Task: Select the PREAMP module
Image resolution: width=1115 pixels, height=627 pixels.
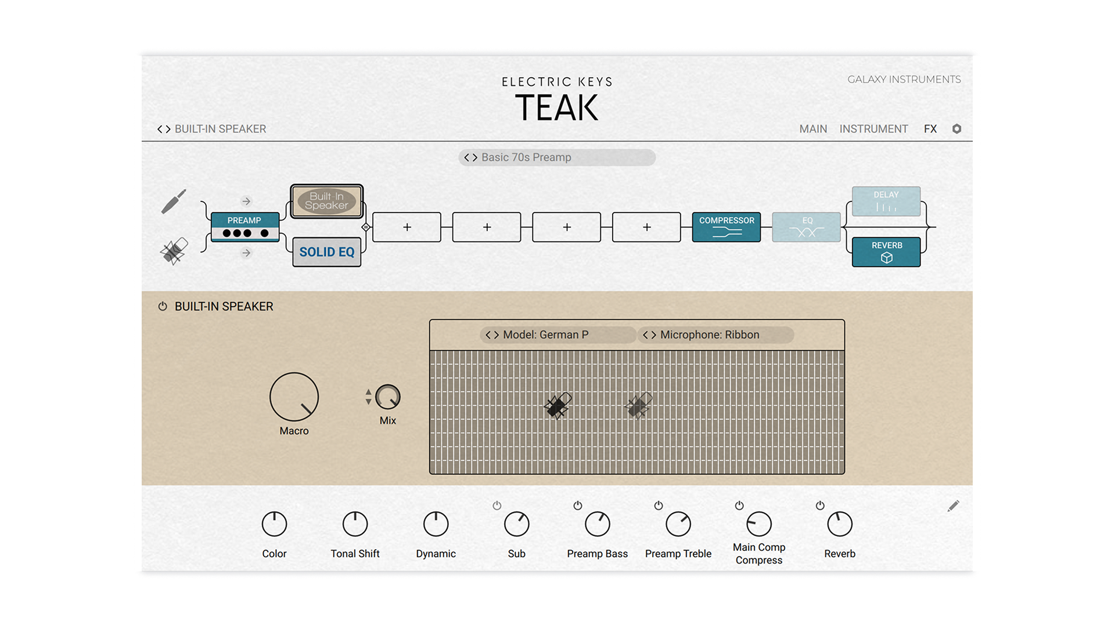Action: pos(245,227)
